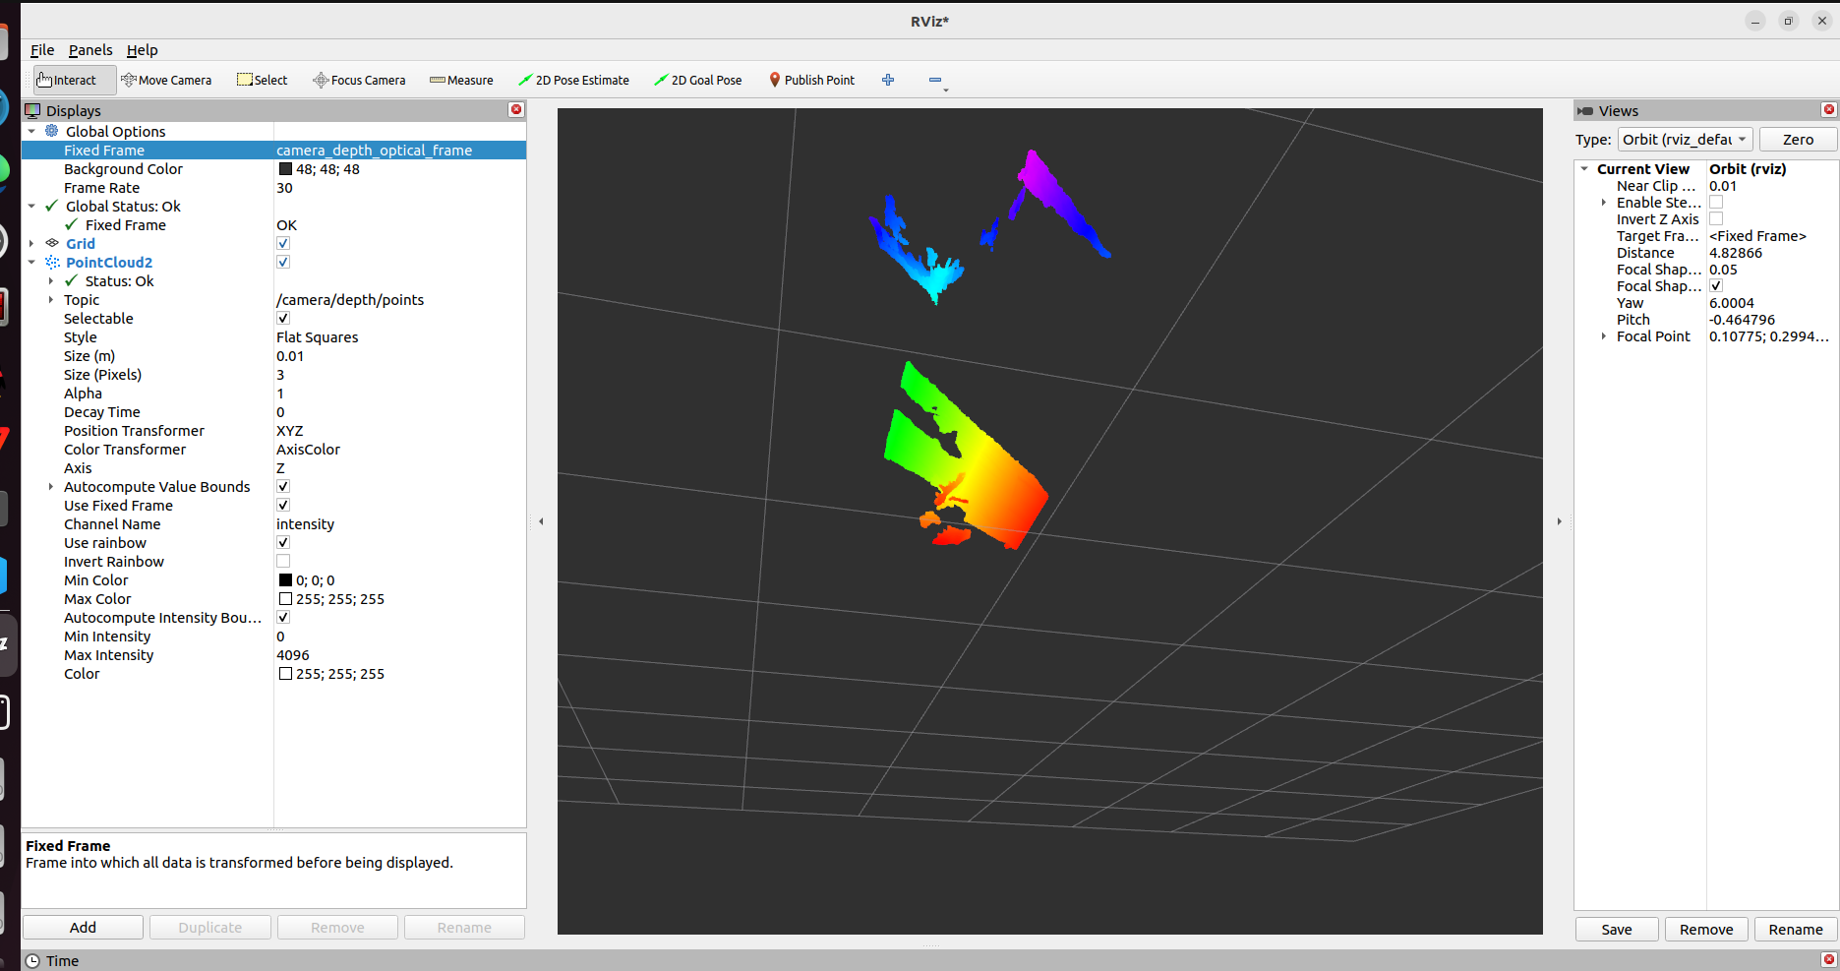Click the Global Status checkmark icon
This screenshot has width=1840, height=971.
pos(51,206)
